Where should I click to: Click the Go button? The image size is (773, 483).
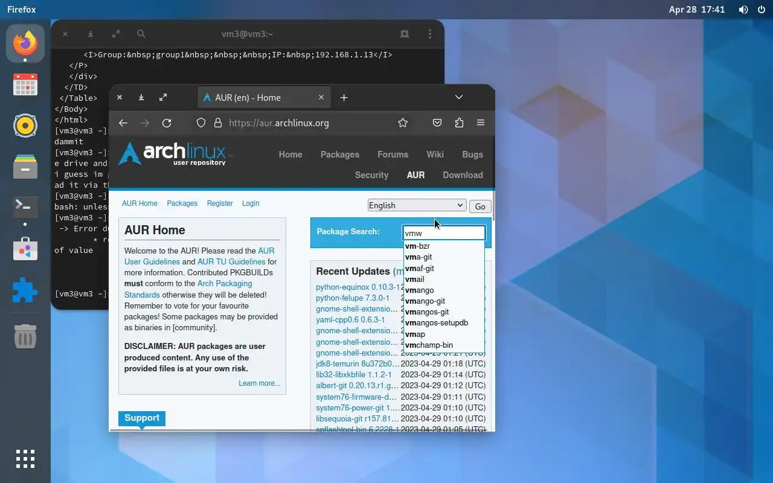tap(480, 206)
